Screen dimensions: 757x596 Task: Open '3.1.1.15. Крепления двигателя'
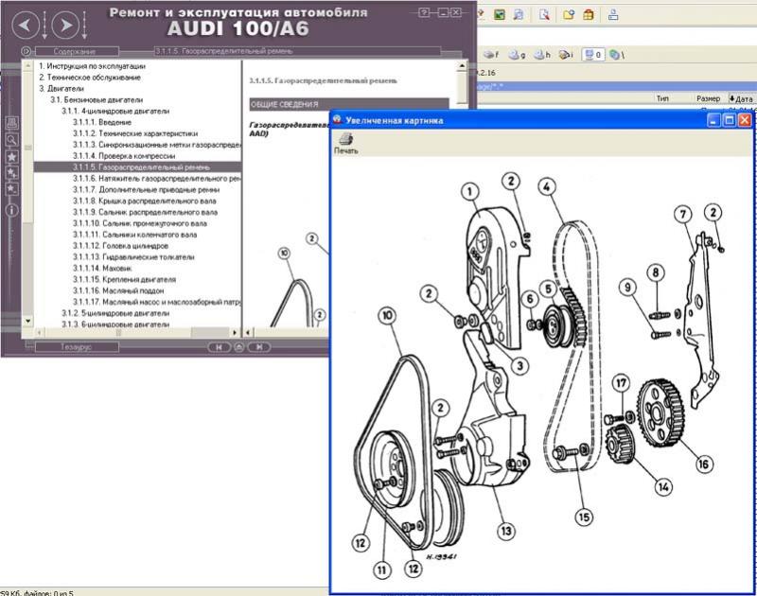(x=124, y=279)
